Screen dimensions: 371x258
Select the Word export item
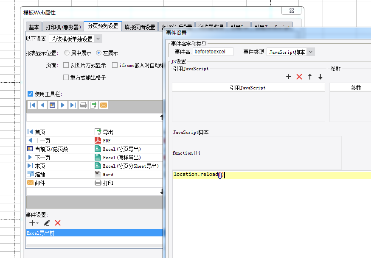(x=128, y=175)
